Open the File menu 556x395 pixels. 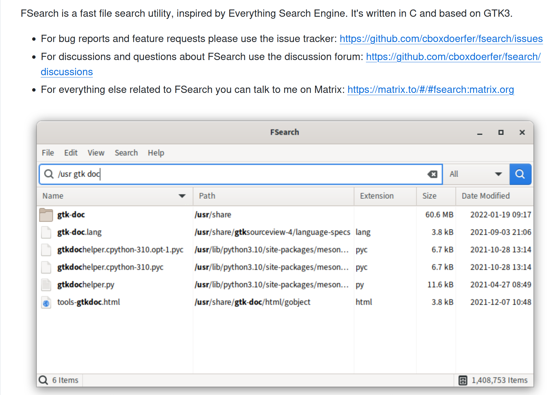point(48,153)
